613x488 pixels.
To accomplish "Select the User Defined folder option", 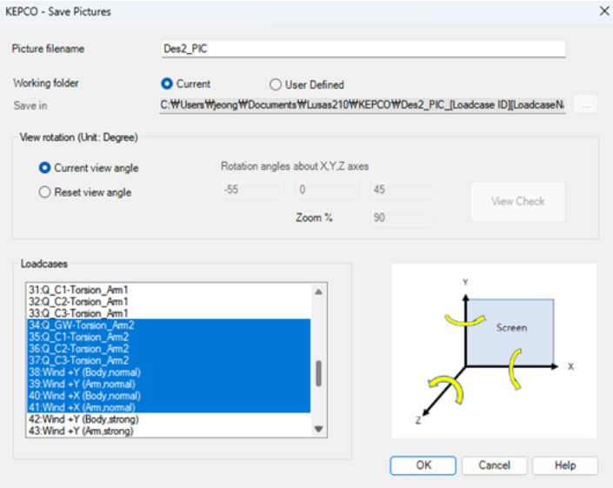I will pyautogui.click(x=276, y=85).
